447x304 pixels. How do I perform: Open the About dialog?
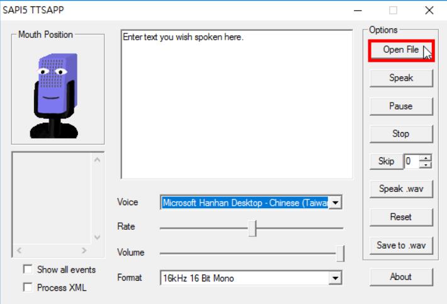point(401,277)
